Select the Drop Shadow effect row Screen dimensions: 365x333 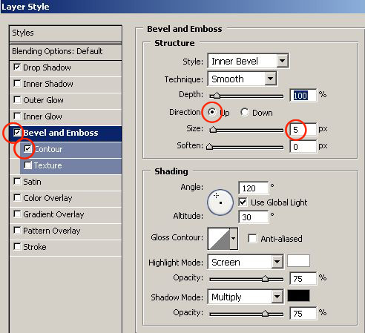click(x=65, y=67)
